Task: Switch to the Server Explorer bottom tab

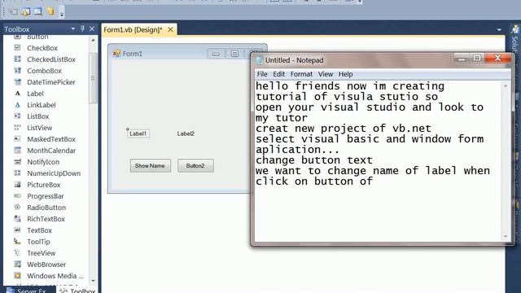Action: click(x=27, y=291)
